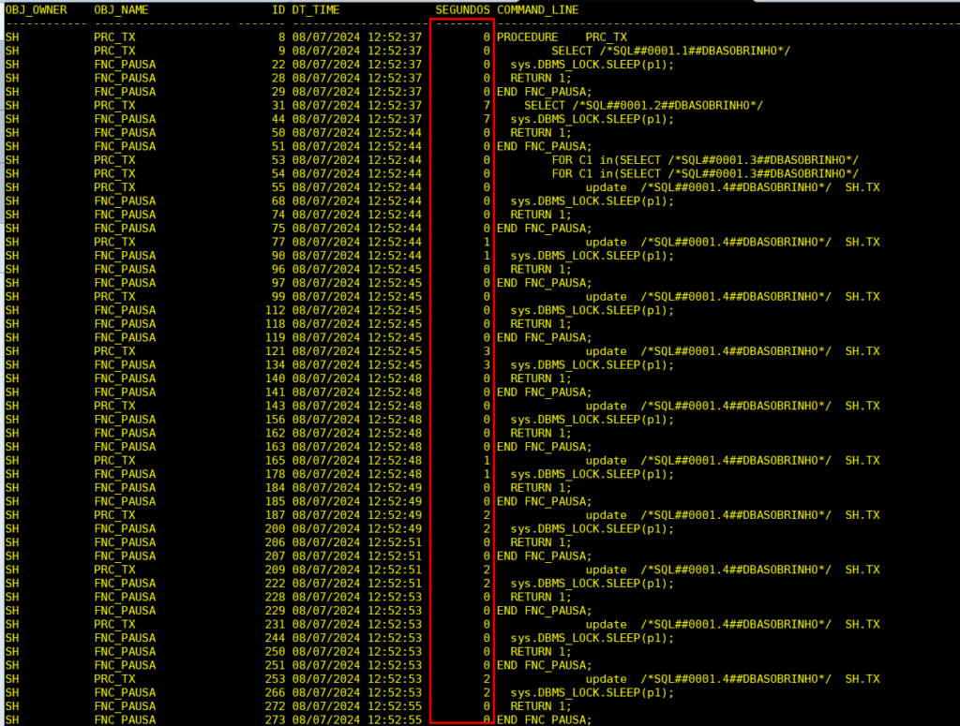Select the SEGUNDOS column header
This screenshot has height=726, width=960.
(x=462, y=9)
